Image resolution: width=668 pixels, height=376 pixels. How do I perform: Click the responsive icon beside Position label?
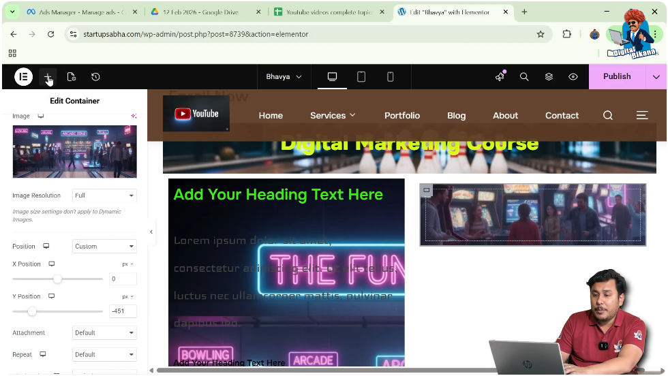point(46,246)
